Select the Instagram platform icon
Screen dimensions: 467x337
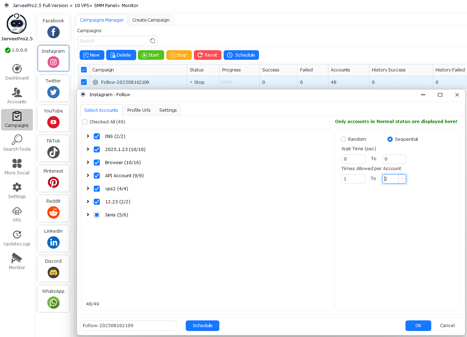point(53,62)
